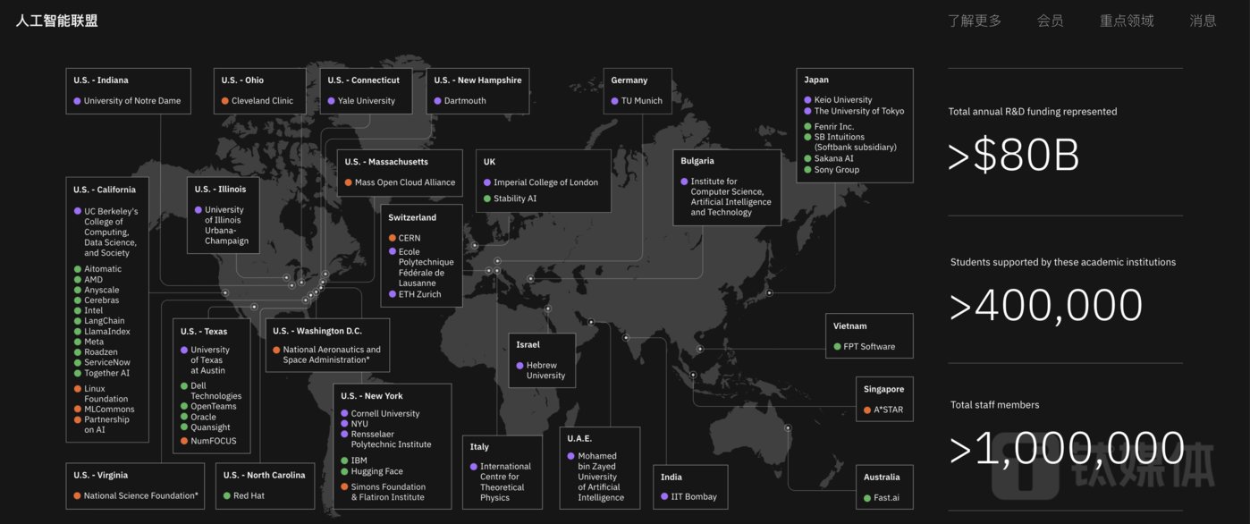Click Sony Group in the Japan box
The width and height of the screenshot is (1250, 524).
[x=836, y=170]
